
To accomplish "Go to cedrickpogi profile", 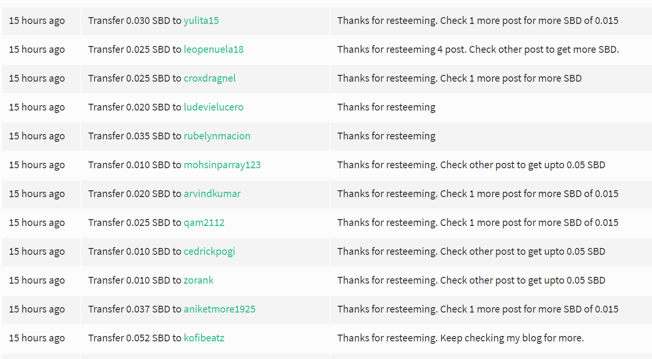I will pyautogui.click(x=209, y=251).
